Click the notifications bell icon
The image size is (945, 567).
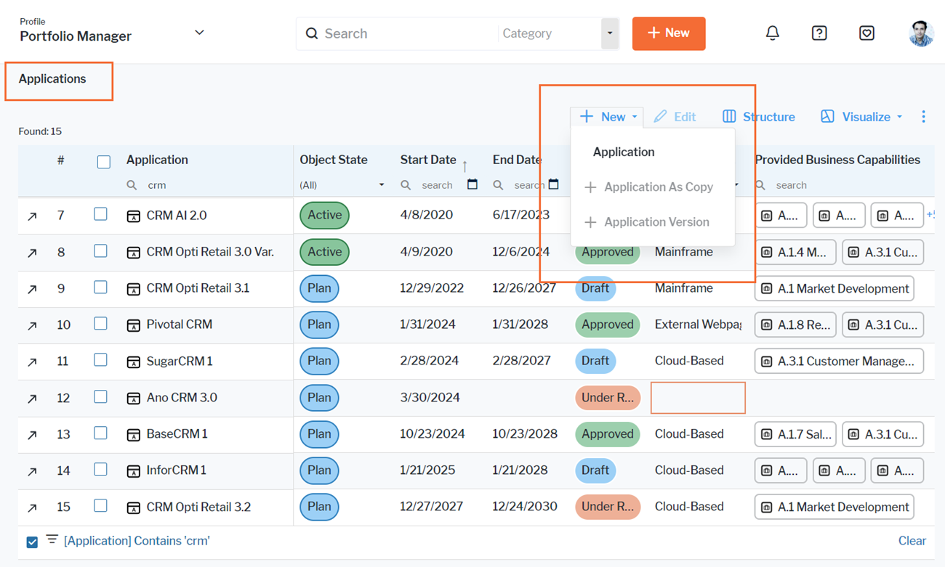coord(772,33)
